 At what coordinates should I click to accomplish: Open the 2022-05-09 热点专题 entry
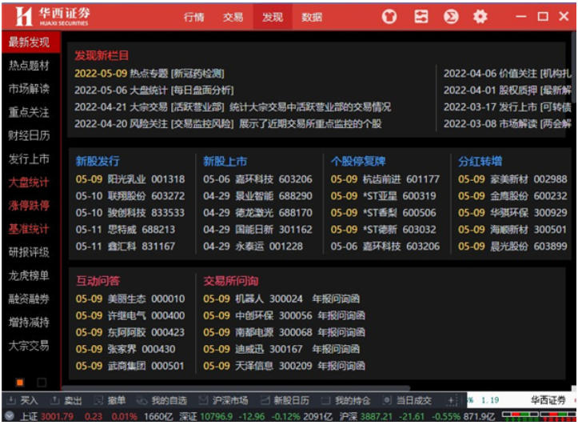point(149,74)
